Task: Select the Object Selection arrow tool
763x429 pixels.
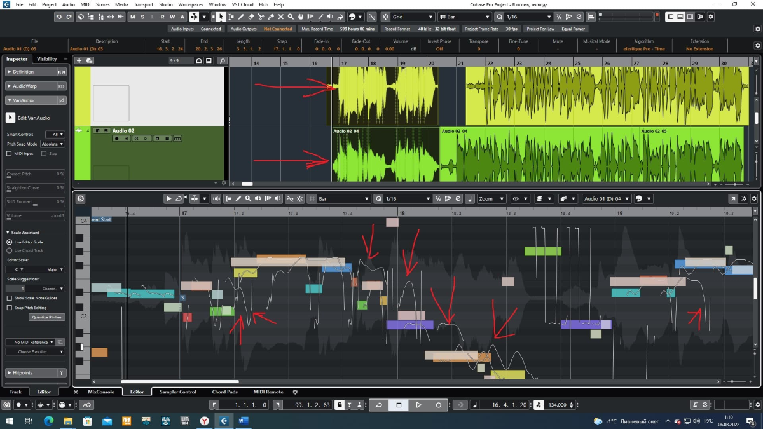Action: coord(220,17)
